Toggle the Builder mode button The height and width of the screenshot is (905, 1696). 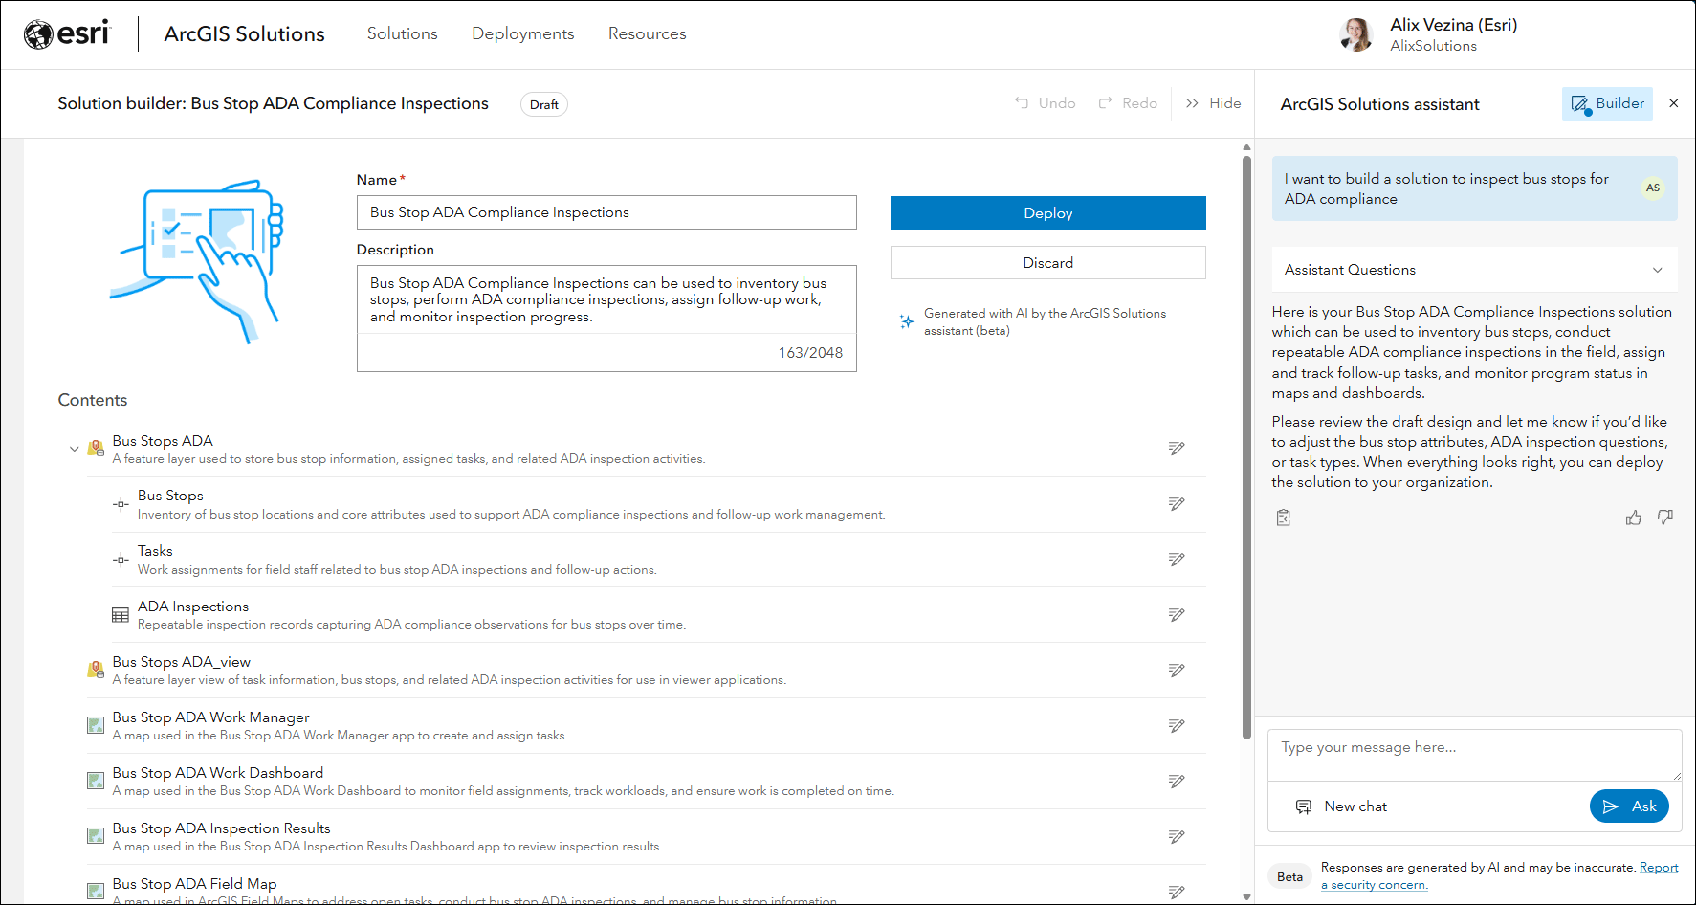pyautogui.click(x=1608, y=103)
